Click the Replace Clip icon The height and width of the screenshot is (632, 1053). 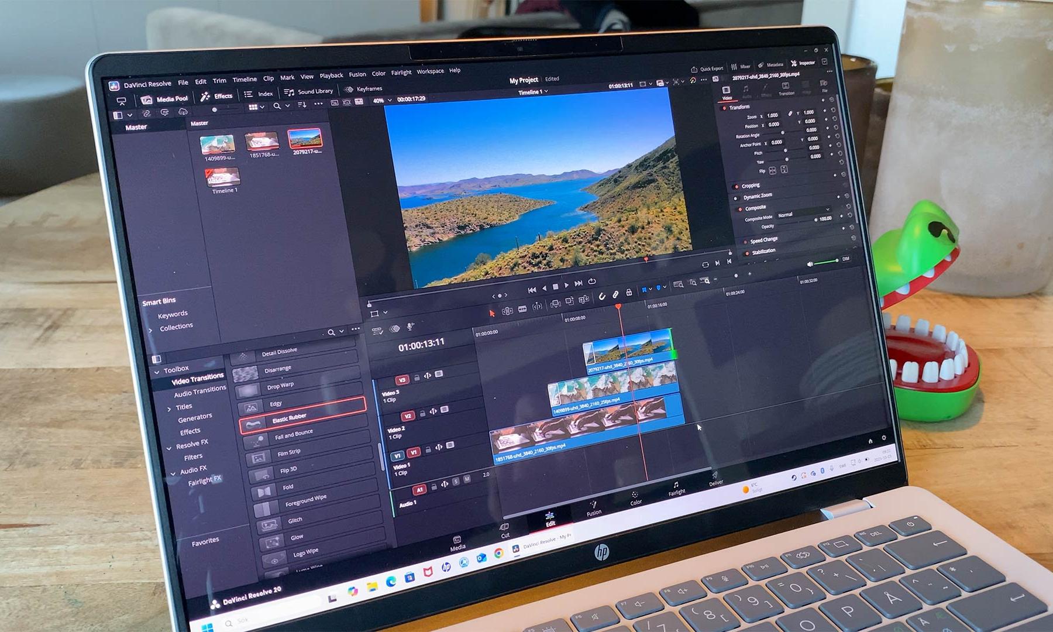[583, 300]
